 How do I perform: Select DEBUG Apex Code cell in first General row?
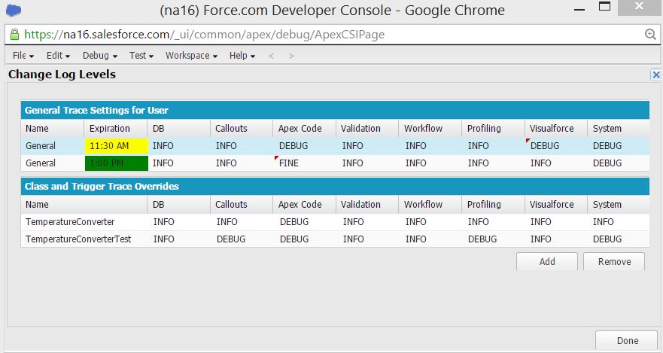pyautogui.click(x=305, y=146)
